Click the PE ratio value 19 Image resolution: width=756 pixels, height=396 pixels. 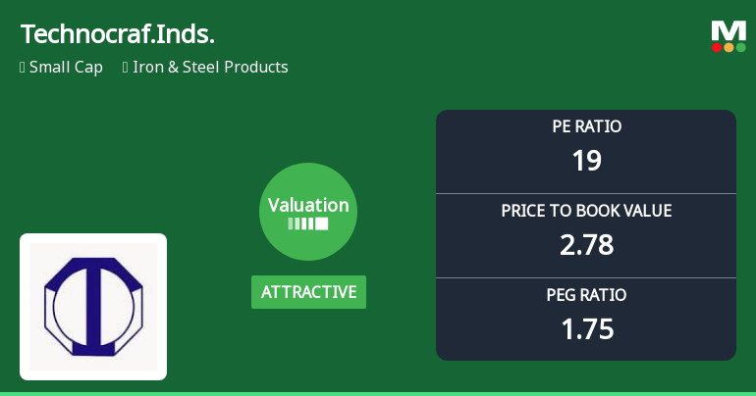[x=586, y=161]
